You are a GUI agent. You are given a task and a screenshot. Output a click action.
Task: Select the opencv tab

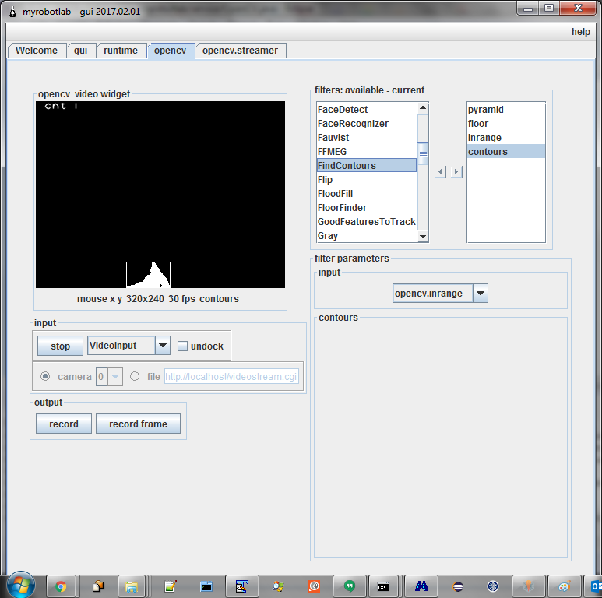(170, 51)
